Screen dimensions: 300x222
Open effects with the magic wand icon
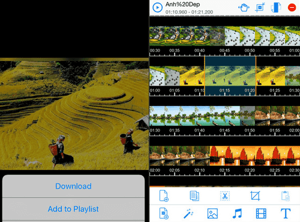click(188, 214)
